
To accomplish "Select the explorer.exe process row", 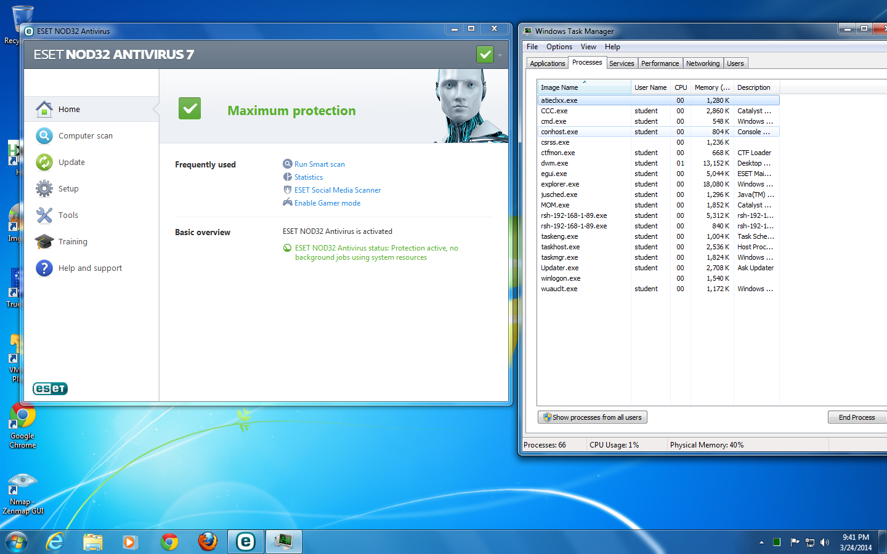I will click(x=560, y=184).
